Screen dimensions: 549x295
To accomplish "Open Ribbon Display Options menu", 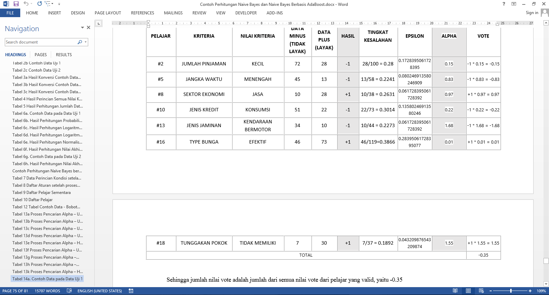I will [x=514, y=4].
